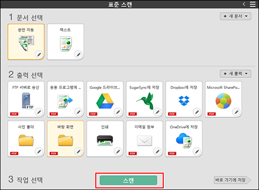The width and height of the screenshot is (259, 190).
Task: Click 바로 가기에 저장 button
Action: 232,180
